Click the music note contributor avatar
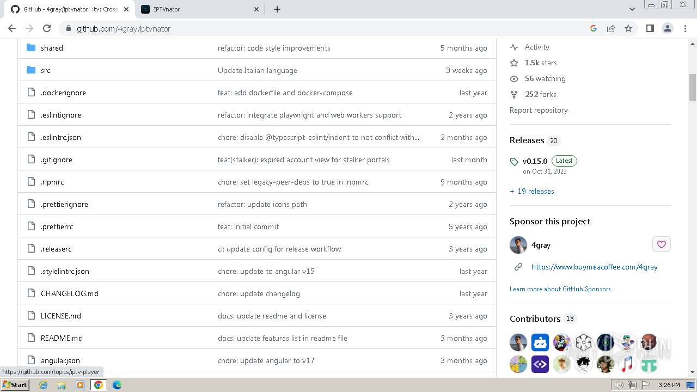 tap(627, 364)
